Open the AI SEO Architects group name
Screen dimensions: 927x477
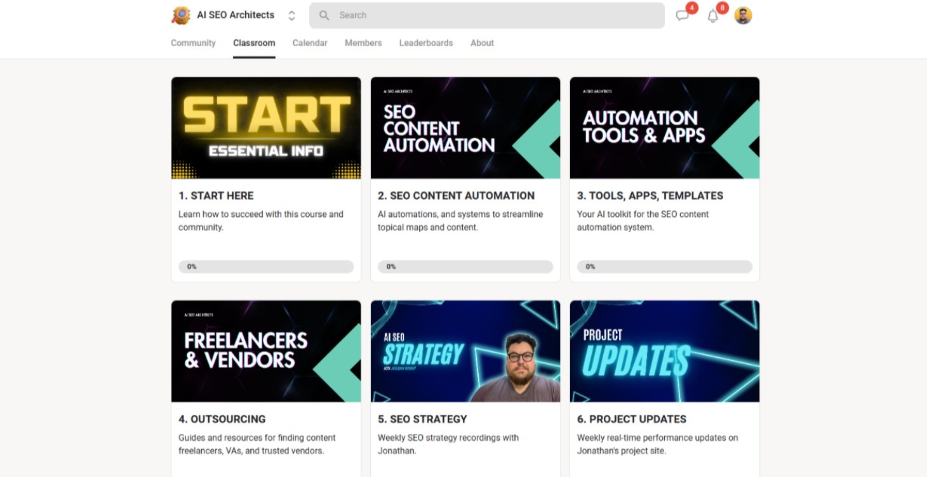tap(236, 15)
